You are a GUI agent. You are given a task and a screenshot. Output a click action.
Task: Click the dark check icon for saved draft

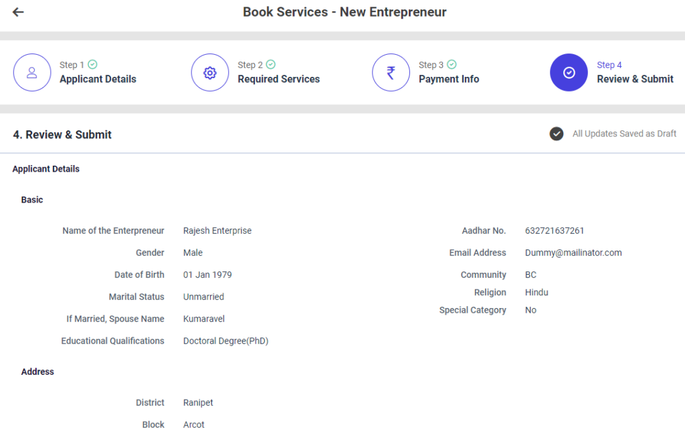(x=557, y=134)
